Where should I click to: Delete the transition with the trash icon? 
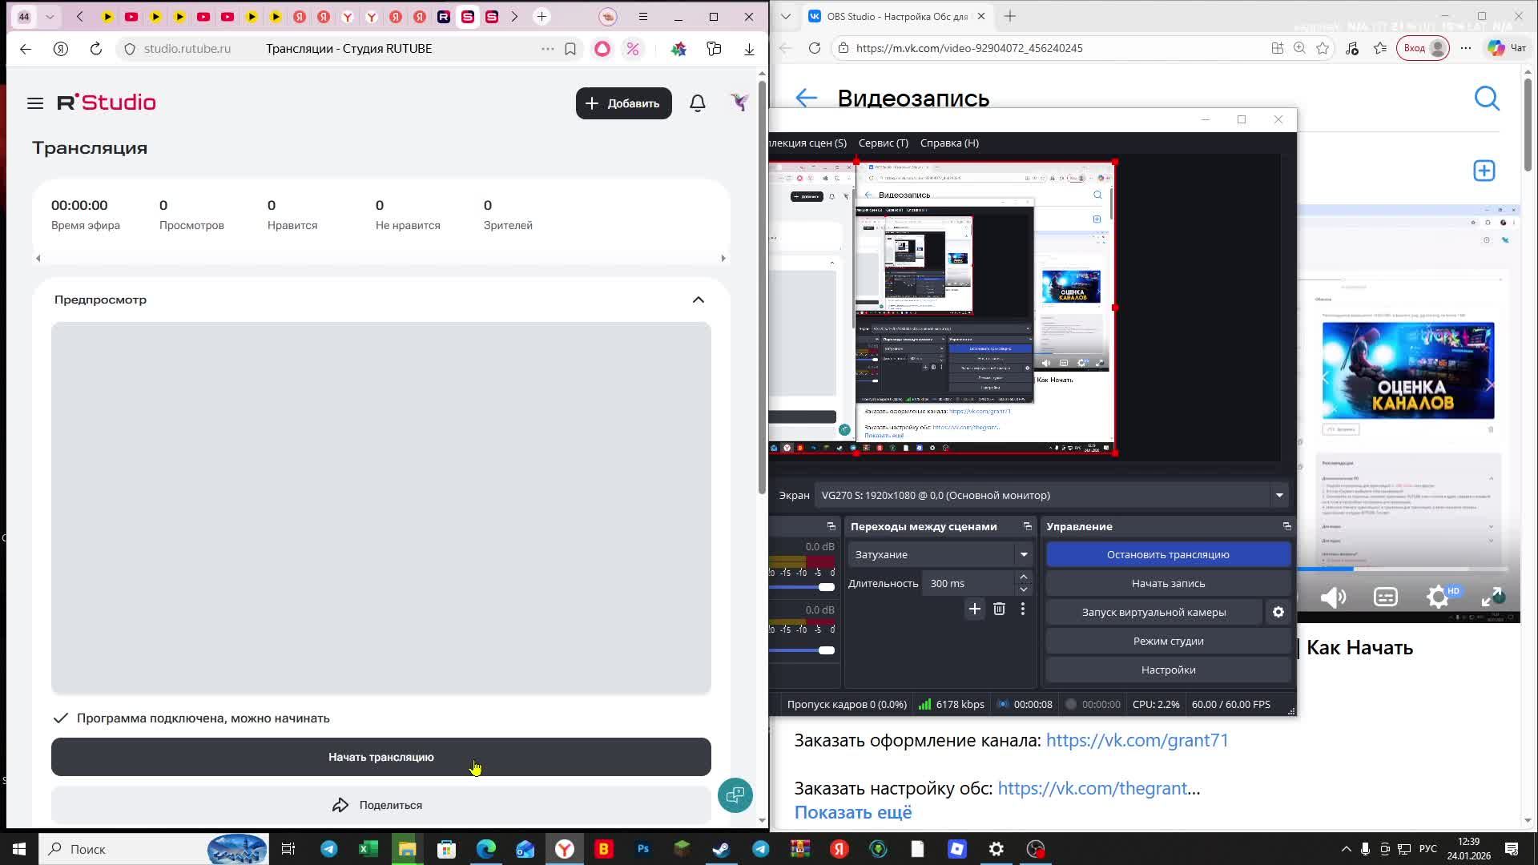coord(999,610)
